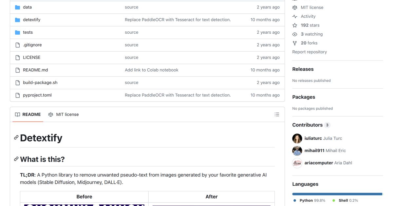
Task: Open the detextify folder
Action: tap(31, 20)
